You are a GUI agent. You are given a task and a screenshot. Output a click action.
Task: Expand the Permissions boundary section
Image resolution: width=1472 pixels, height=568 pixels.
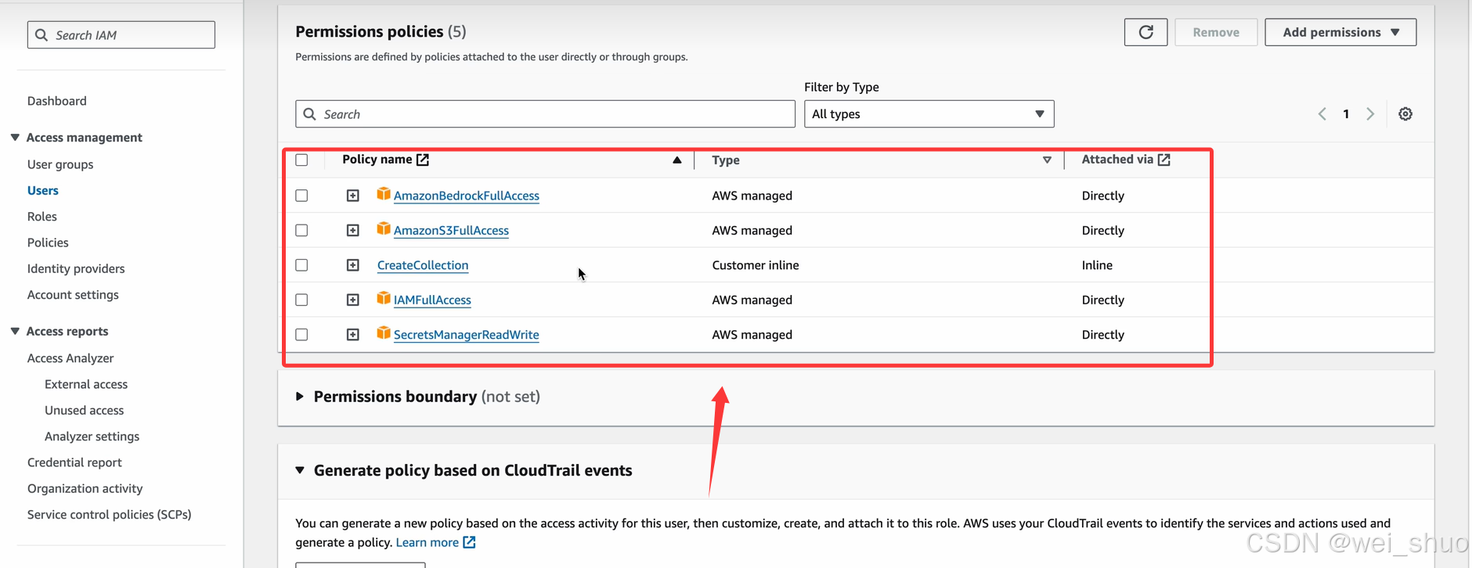[x=300, y=397]
